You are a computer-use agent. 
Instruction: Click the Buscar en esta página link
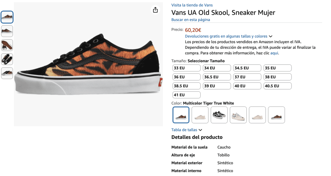(190, 20)
